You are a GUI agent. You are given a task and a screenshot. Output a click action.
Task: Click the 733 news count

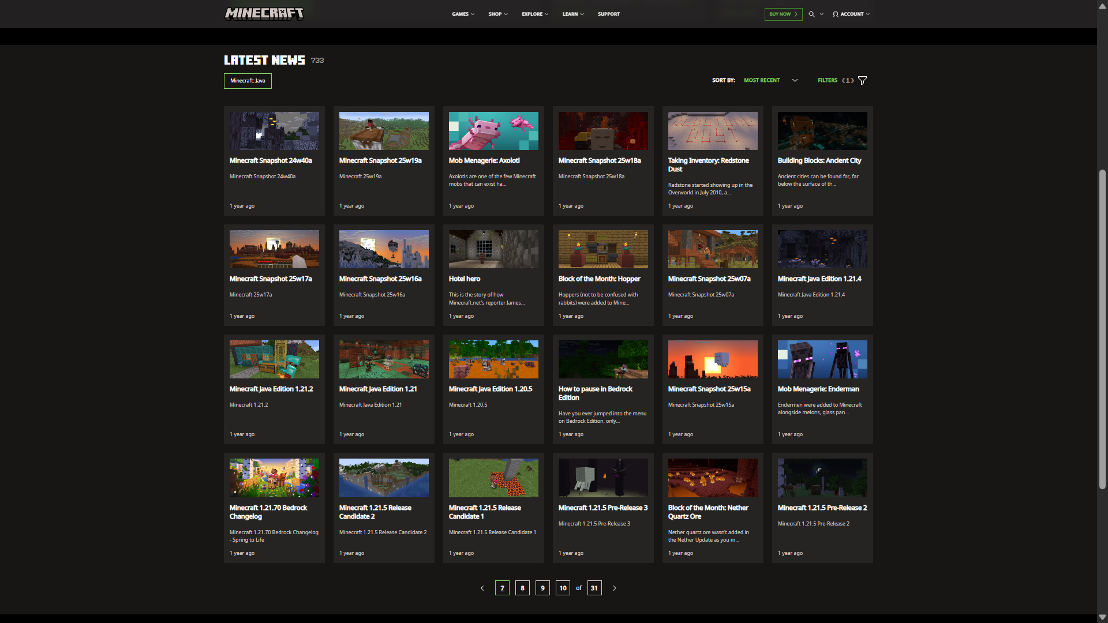[317, 61]
